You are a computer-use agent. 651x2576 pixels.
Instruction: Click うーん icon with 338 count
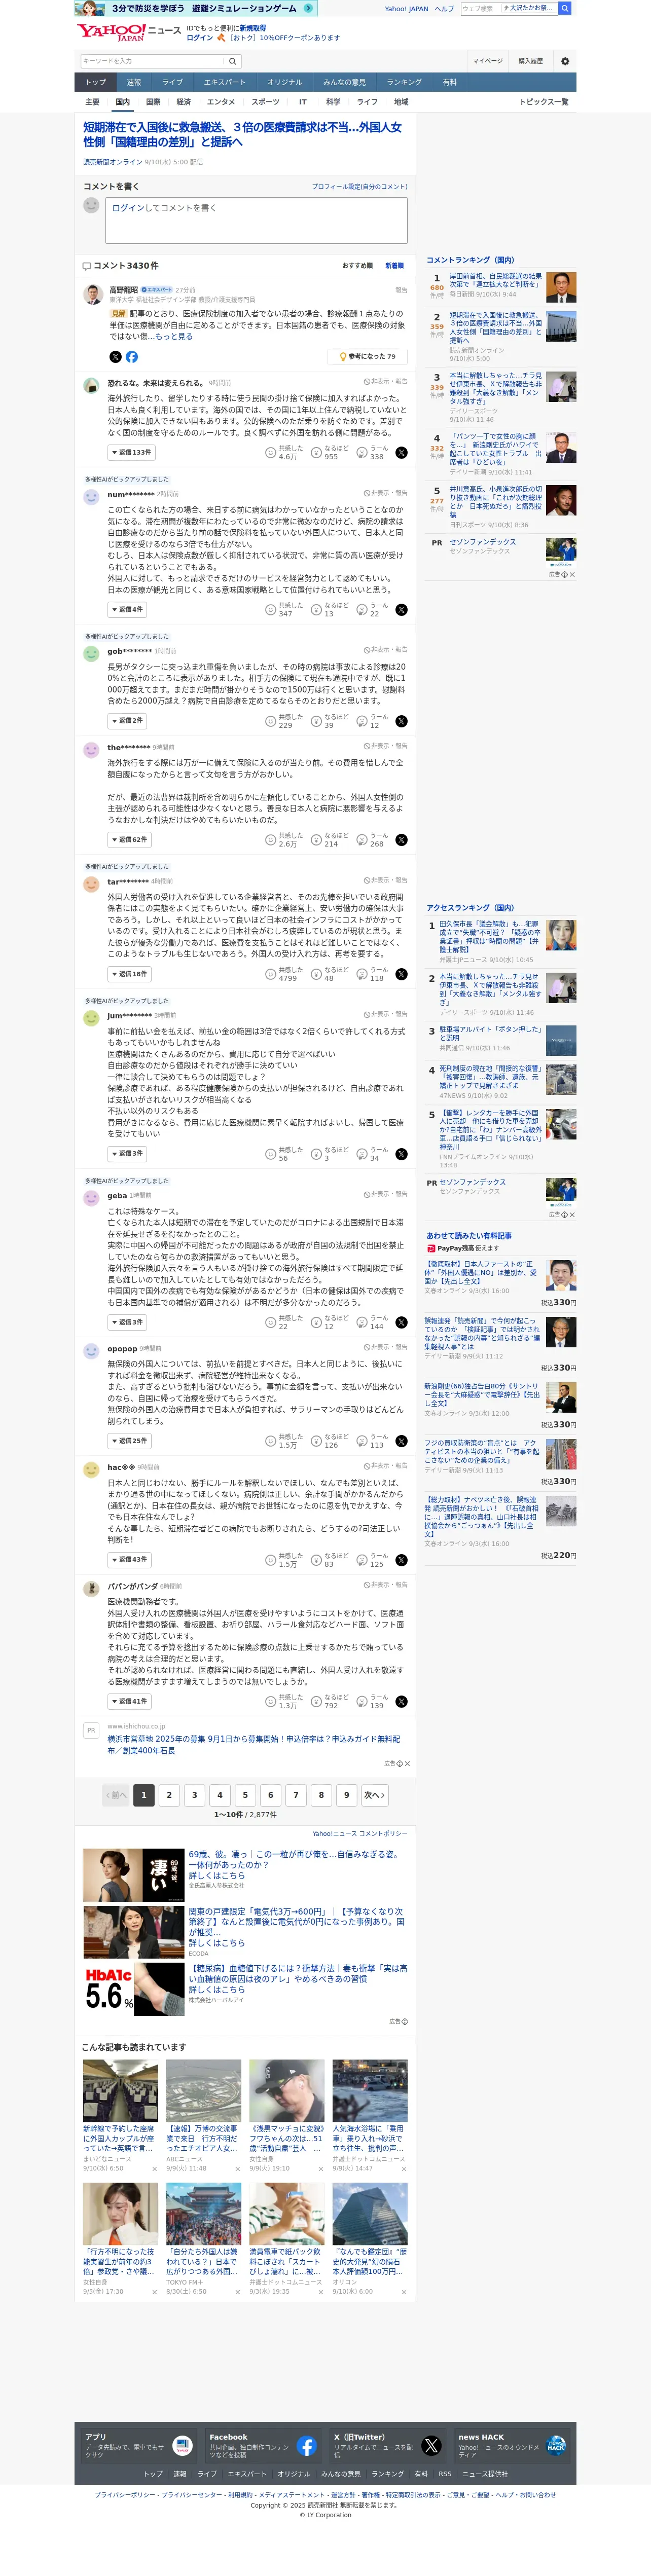click(362, 453)
